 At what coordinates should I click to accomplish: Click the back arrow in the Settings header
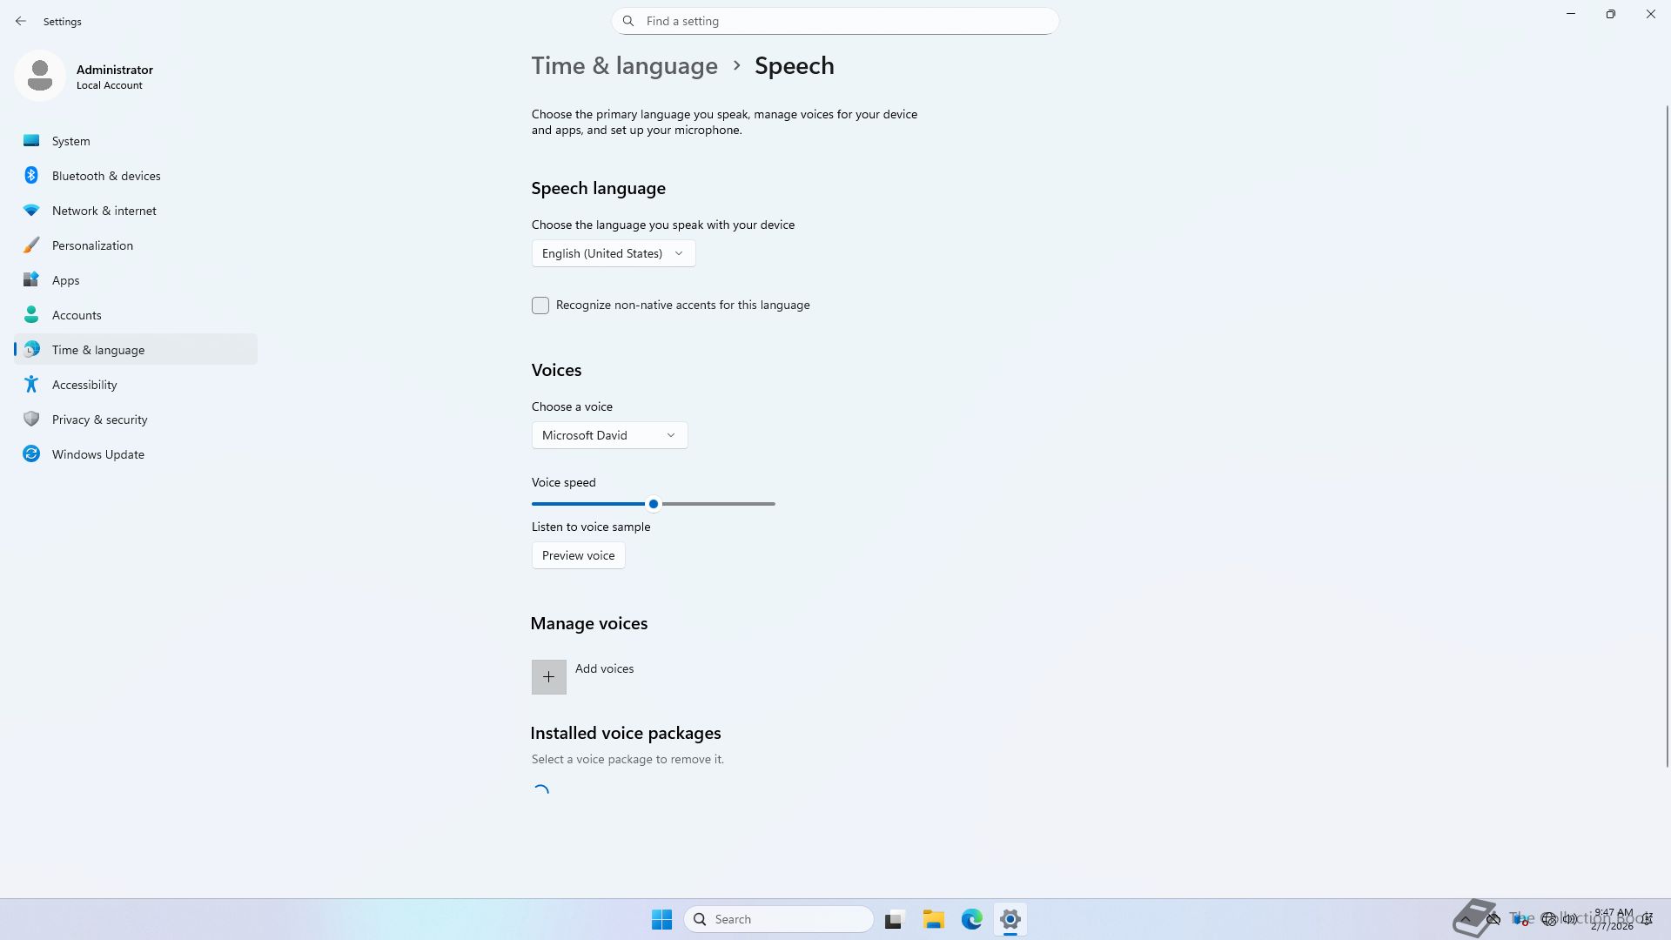click(x=21, y=21)
